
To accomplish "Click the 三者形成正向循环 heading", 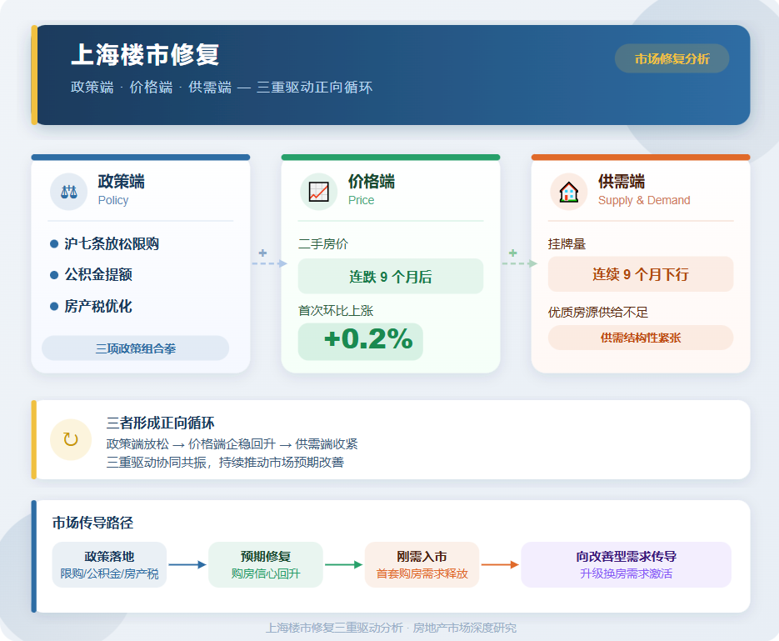I will [x=161, y=423].
